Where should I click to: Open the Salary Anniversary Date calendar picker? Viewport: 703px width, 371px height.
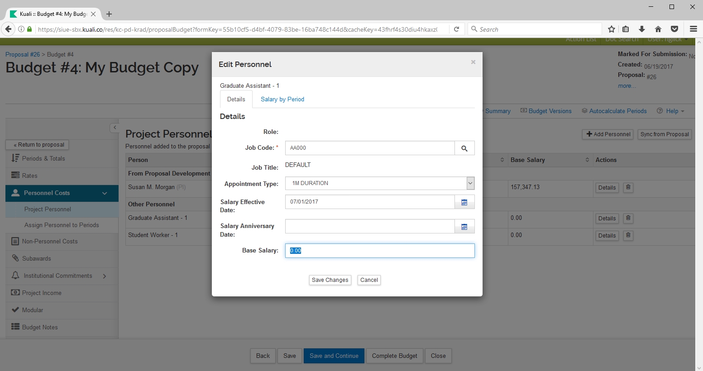[x=464, y=227]
